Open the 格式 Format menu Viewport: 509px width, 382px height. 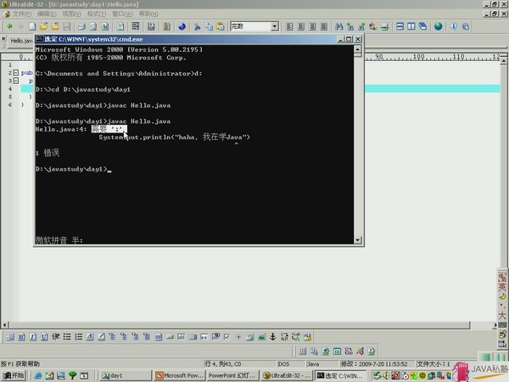pos(97,14)
